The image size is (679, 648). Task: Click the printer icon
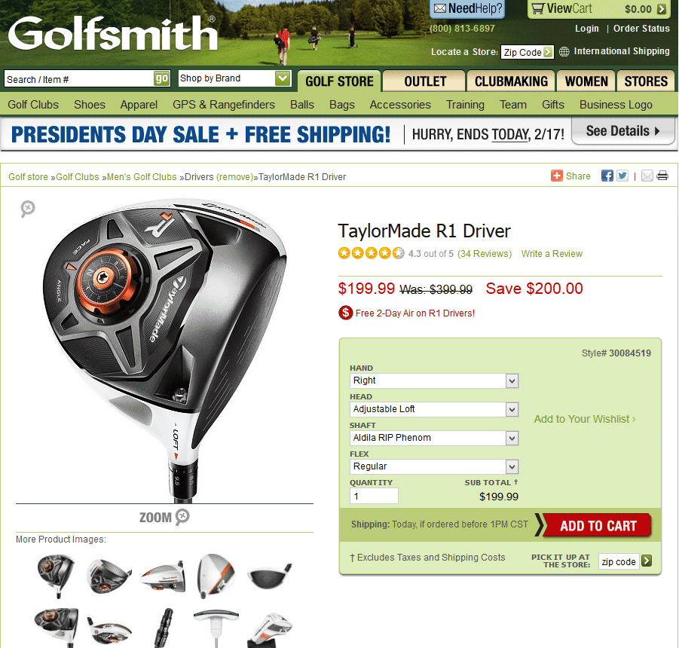662,176
